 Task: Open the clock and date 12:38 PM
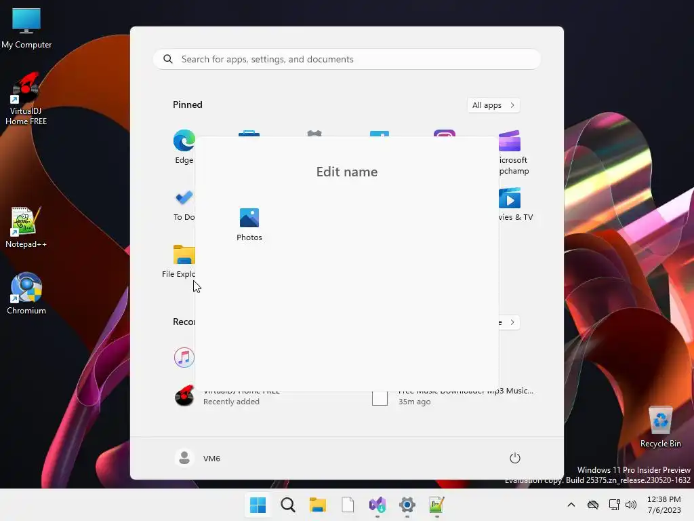coord(664,505)
